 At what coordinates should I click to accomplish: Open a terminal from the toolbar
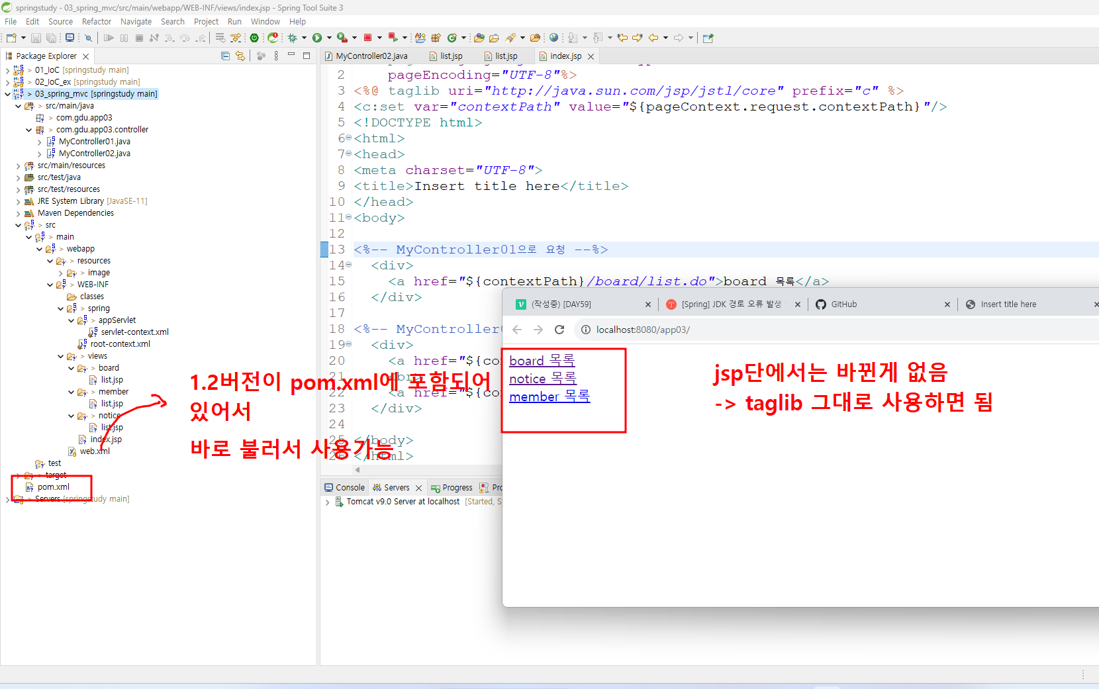coord(70,38)
